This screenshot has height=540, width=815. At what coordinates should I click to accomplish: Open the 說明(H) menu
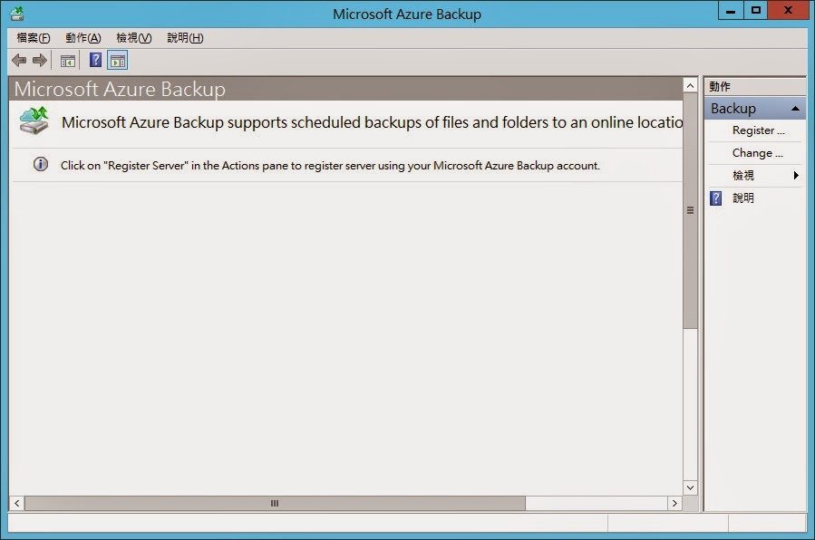tap(185, 38)
